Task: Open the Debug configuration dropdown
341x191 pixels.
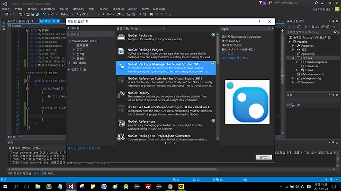Action: click(x=67, y=14)
